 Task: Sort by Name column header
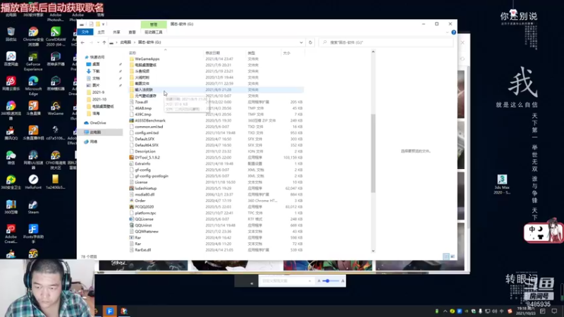coord(166,53)
